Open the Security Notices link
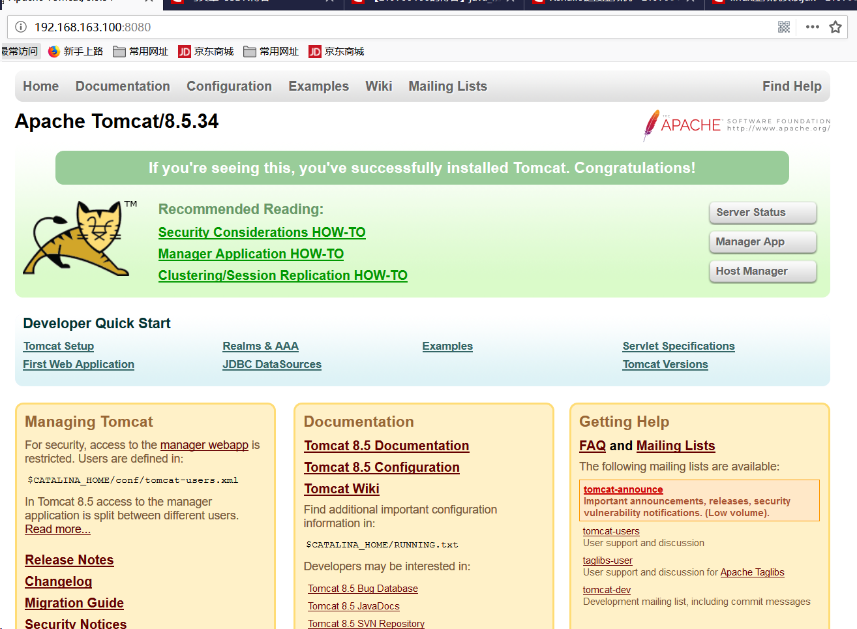 pyautogui.click(x=76, y=623)
